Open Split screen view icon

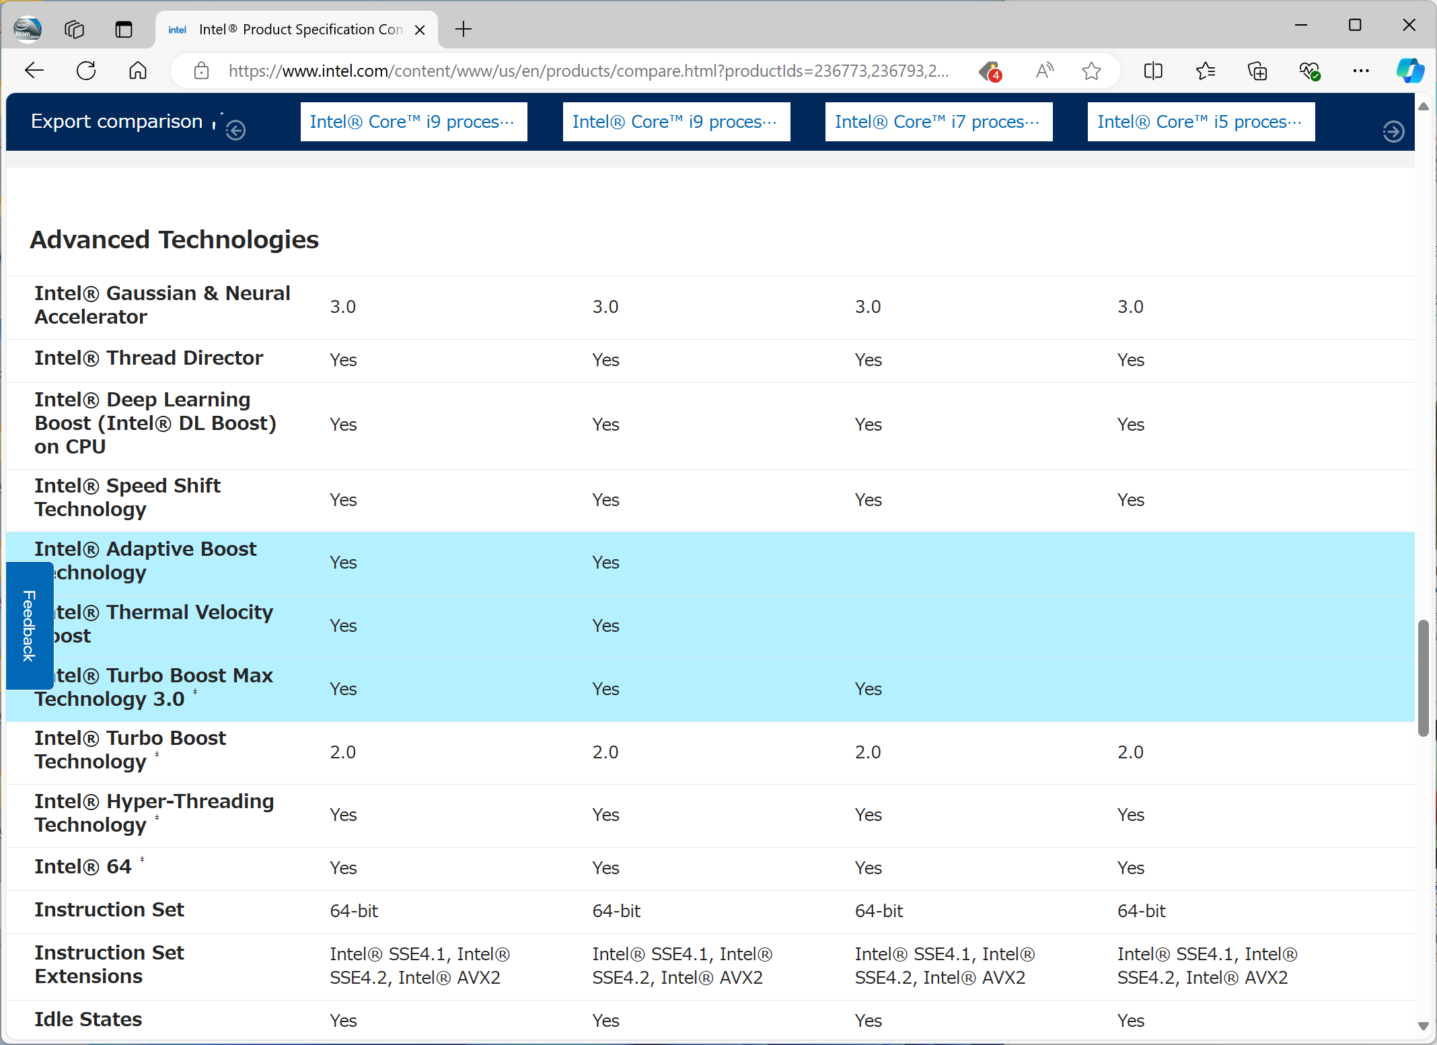click(x=1153, y=71)
